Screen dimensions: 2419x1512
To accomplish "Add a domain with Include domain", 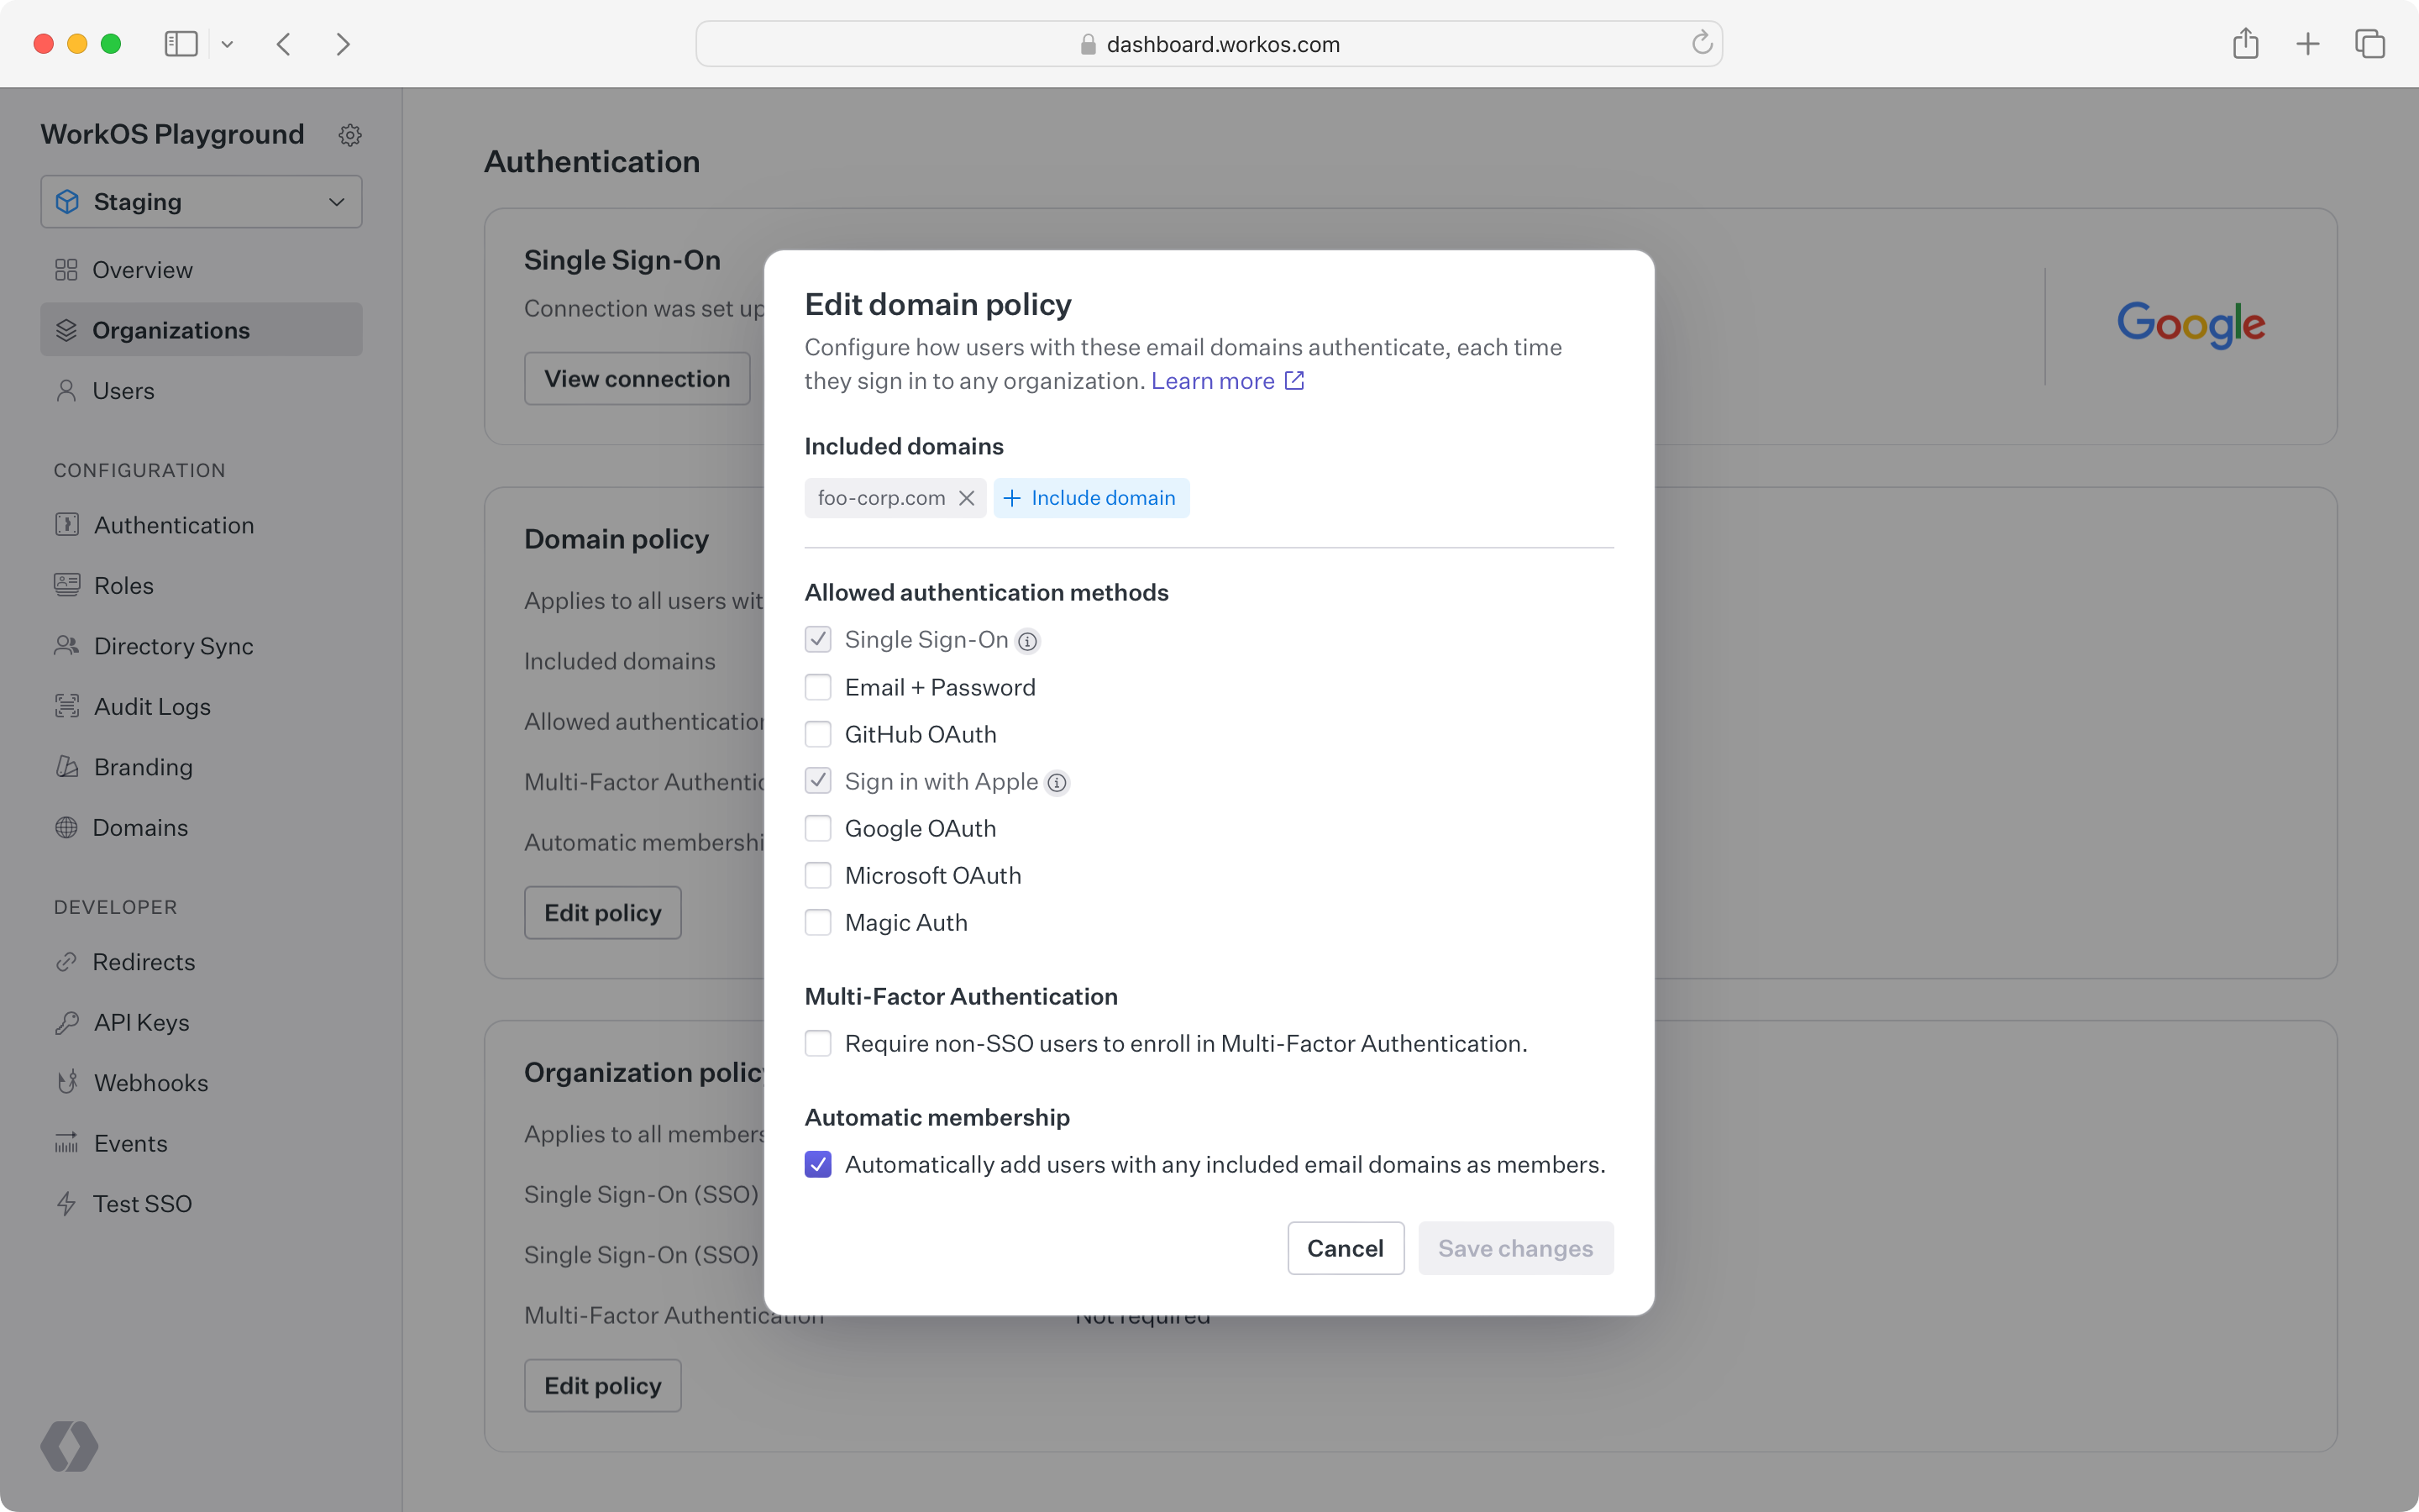I will pos(1090,498).
